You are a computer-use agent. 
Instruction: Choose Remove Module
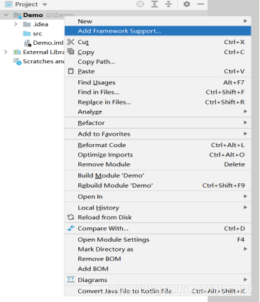tap(158, 164)
